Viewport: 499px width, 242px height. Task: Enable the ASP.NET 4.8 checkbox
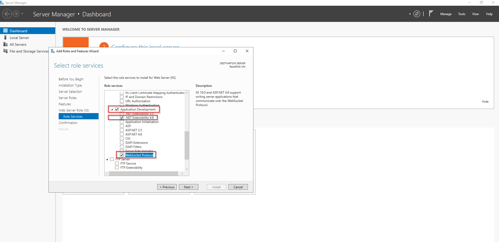coord(122,134)
